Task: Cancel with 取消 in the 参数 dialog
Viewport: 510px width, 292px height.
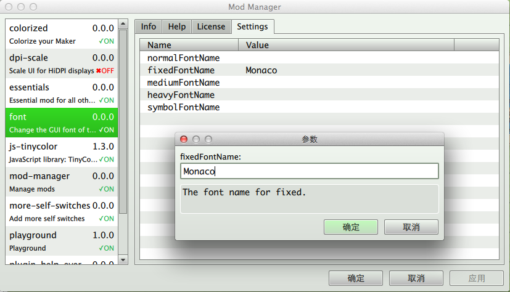Action: [x=411, y=227]
